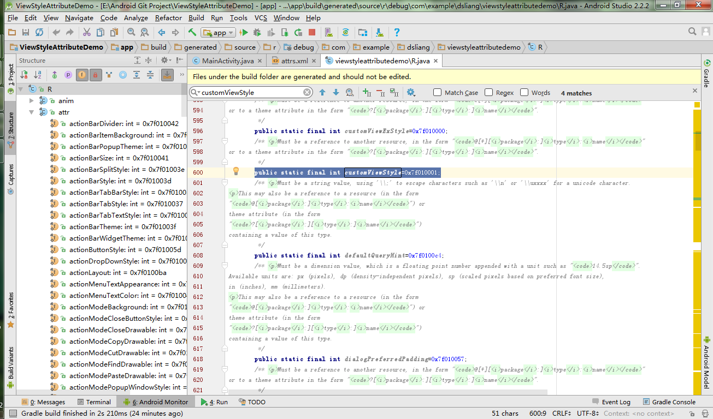
Task: Open the Build Variants side tab
Action: coord(10,368)
